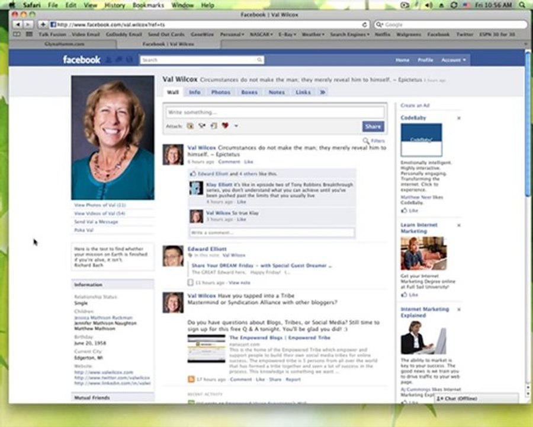Open the View menu

pos(90,5)
